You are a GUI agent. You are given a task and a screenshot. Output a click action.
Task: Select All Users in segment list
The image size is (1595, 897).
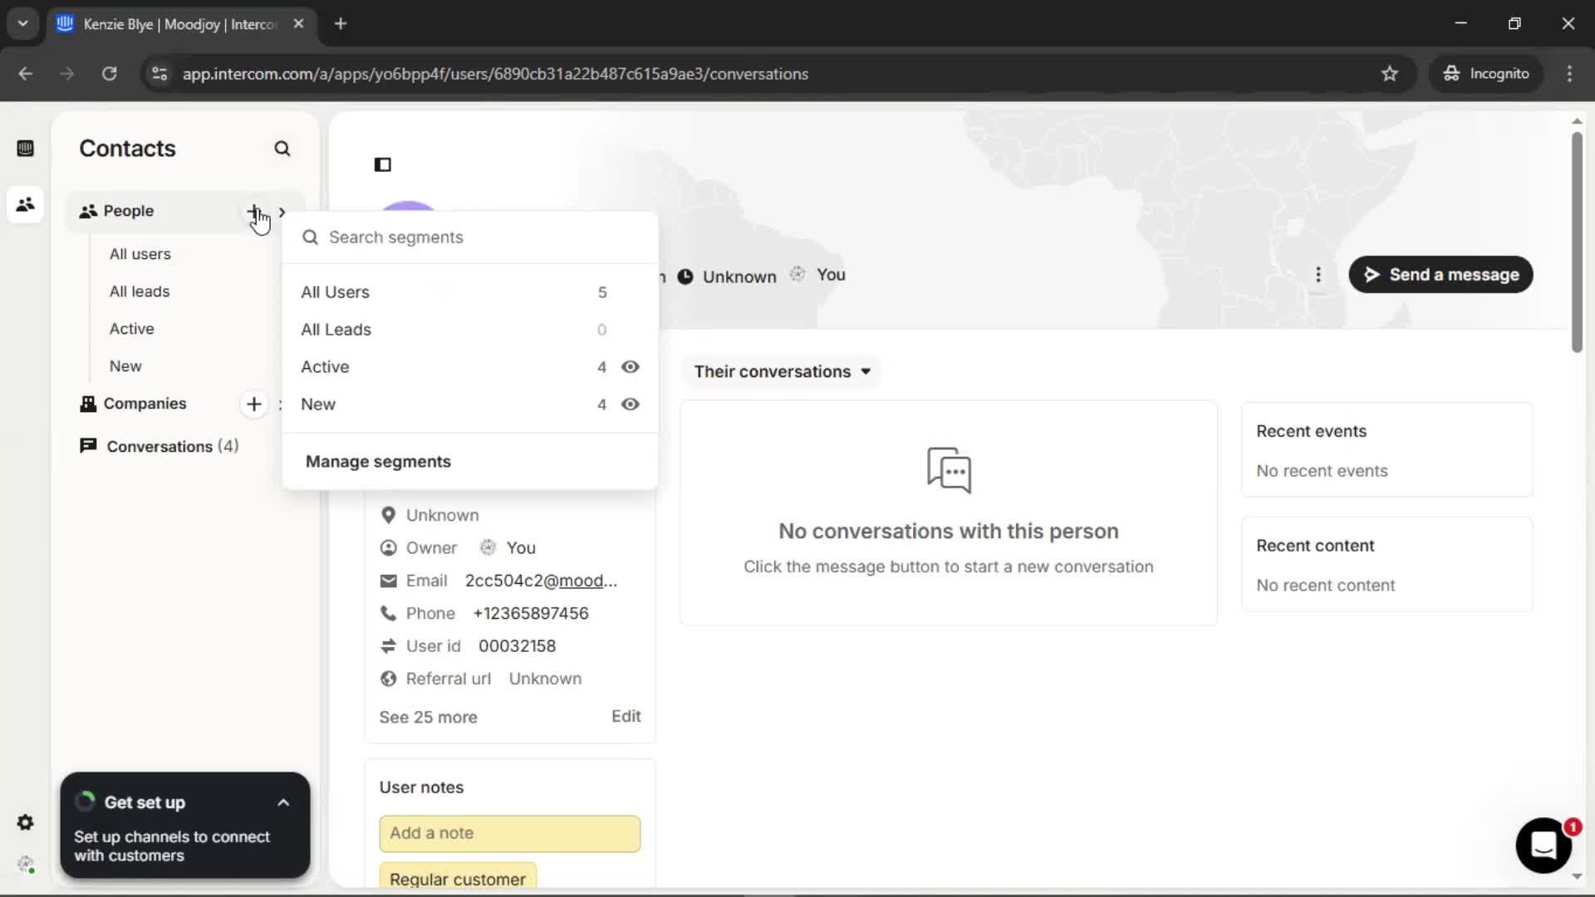coord(470,292)
